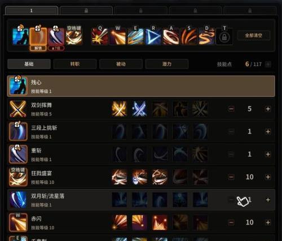The image size is (282, 241).
Task: Increase 双剑挥舞 skill level with plus
Action: coord(268,109)
